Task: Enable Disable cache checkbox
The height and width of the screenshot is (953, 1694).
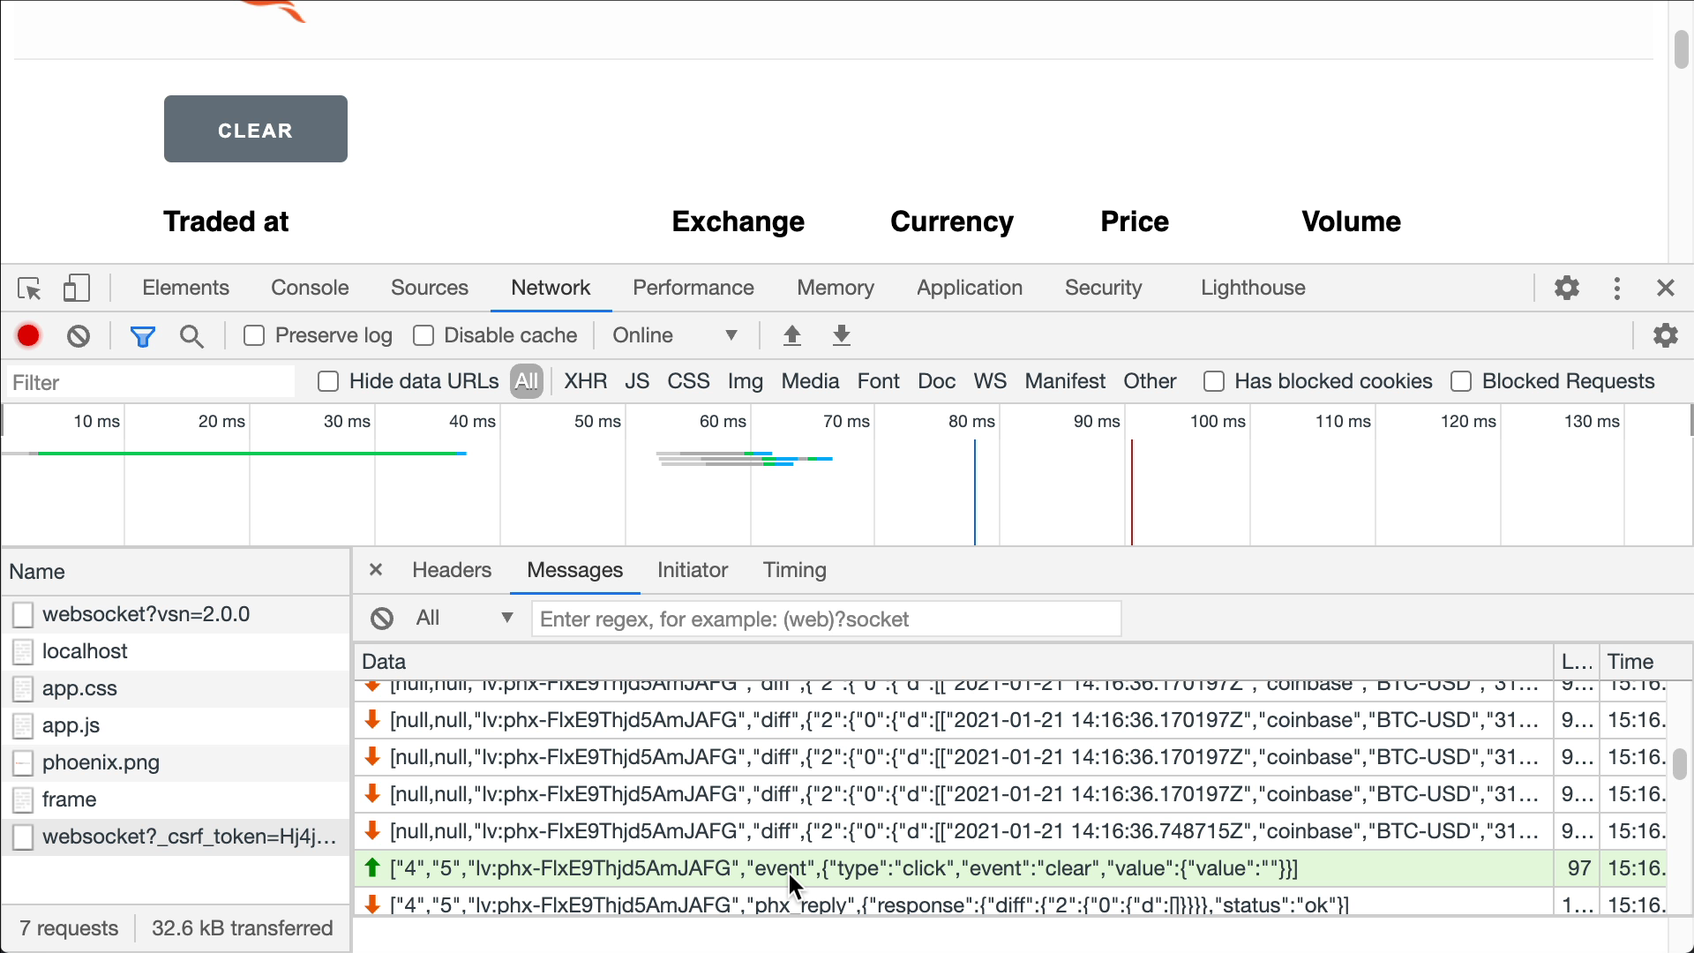Action: coord(423,335)
